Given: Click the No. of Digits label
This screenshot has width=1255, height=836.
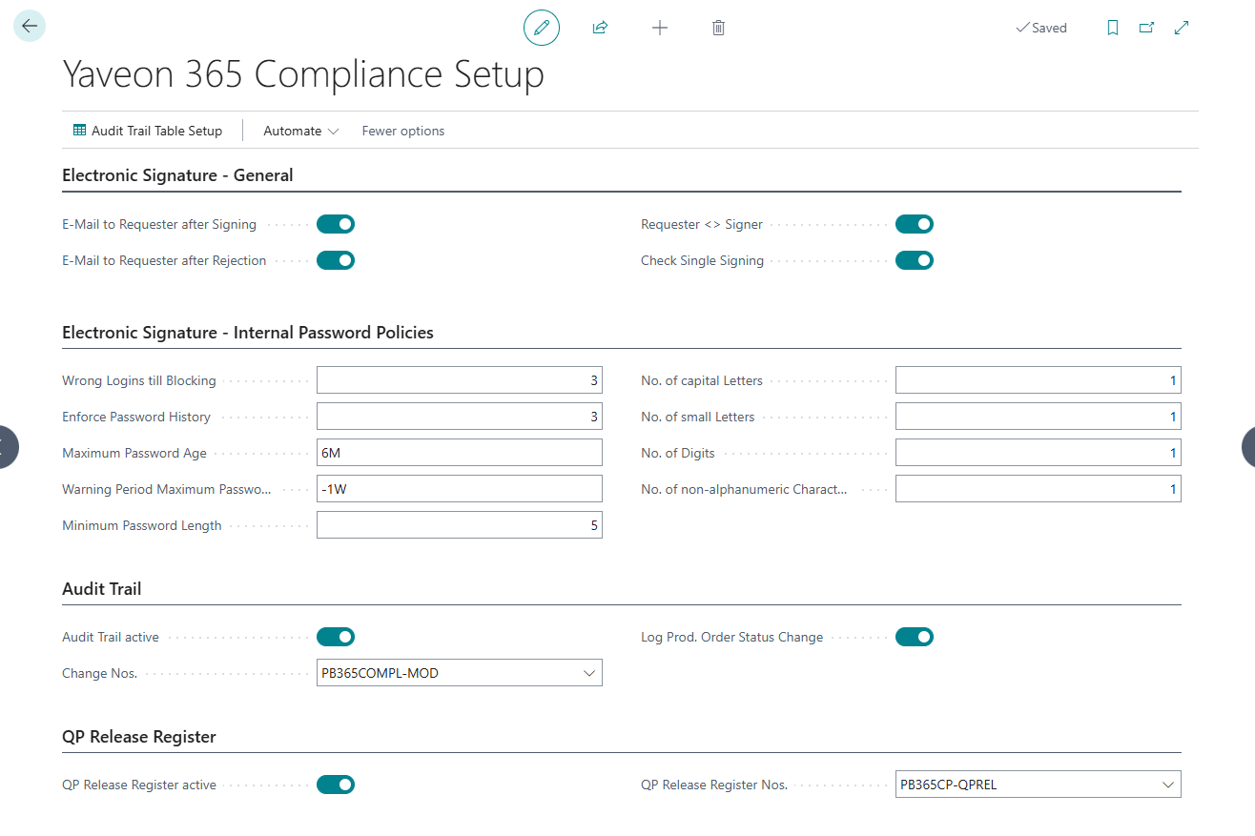Looking at the screenshot, I should pos(678,453).
